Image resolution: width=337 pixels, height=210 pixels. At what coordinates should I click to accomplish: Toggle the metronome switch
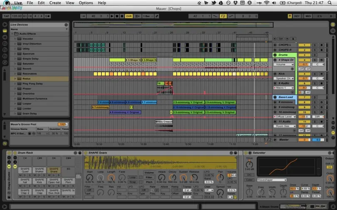pyautogui.click(x=47, y=16)
